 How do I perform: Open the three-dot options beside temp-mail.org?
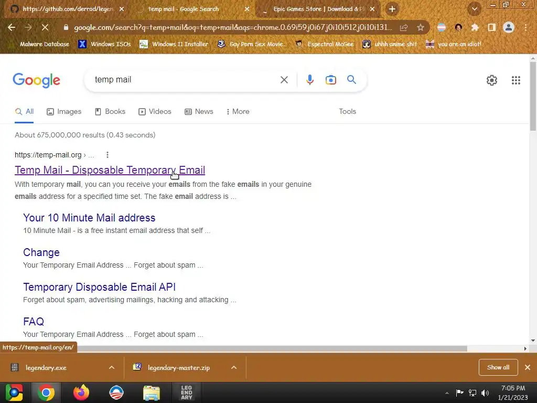(x=107, y=155)
